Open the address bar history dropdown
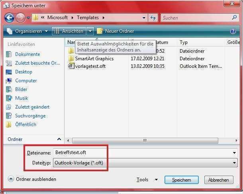 click(144, 18)
